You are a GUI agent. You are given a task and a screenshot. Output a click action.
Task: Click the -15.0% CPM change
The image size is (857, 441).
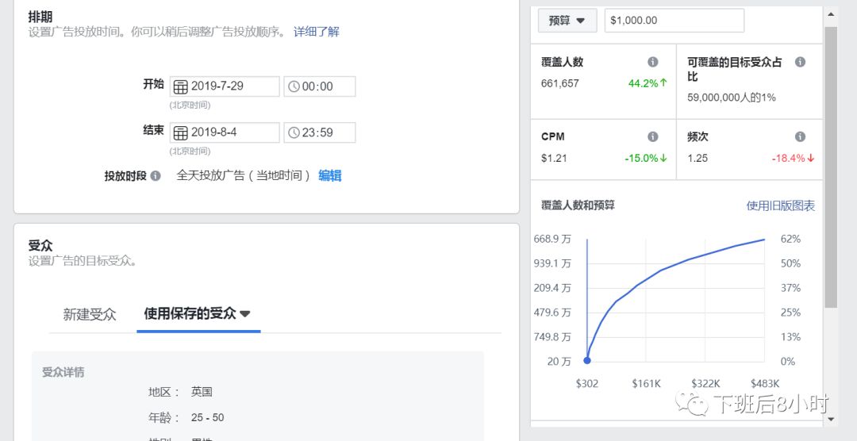[x=646, y=159]
